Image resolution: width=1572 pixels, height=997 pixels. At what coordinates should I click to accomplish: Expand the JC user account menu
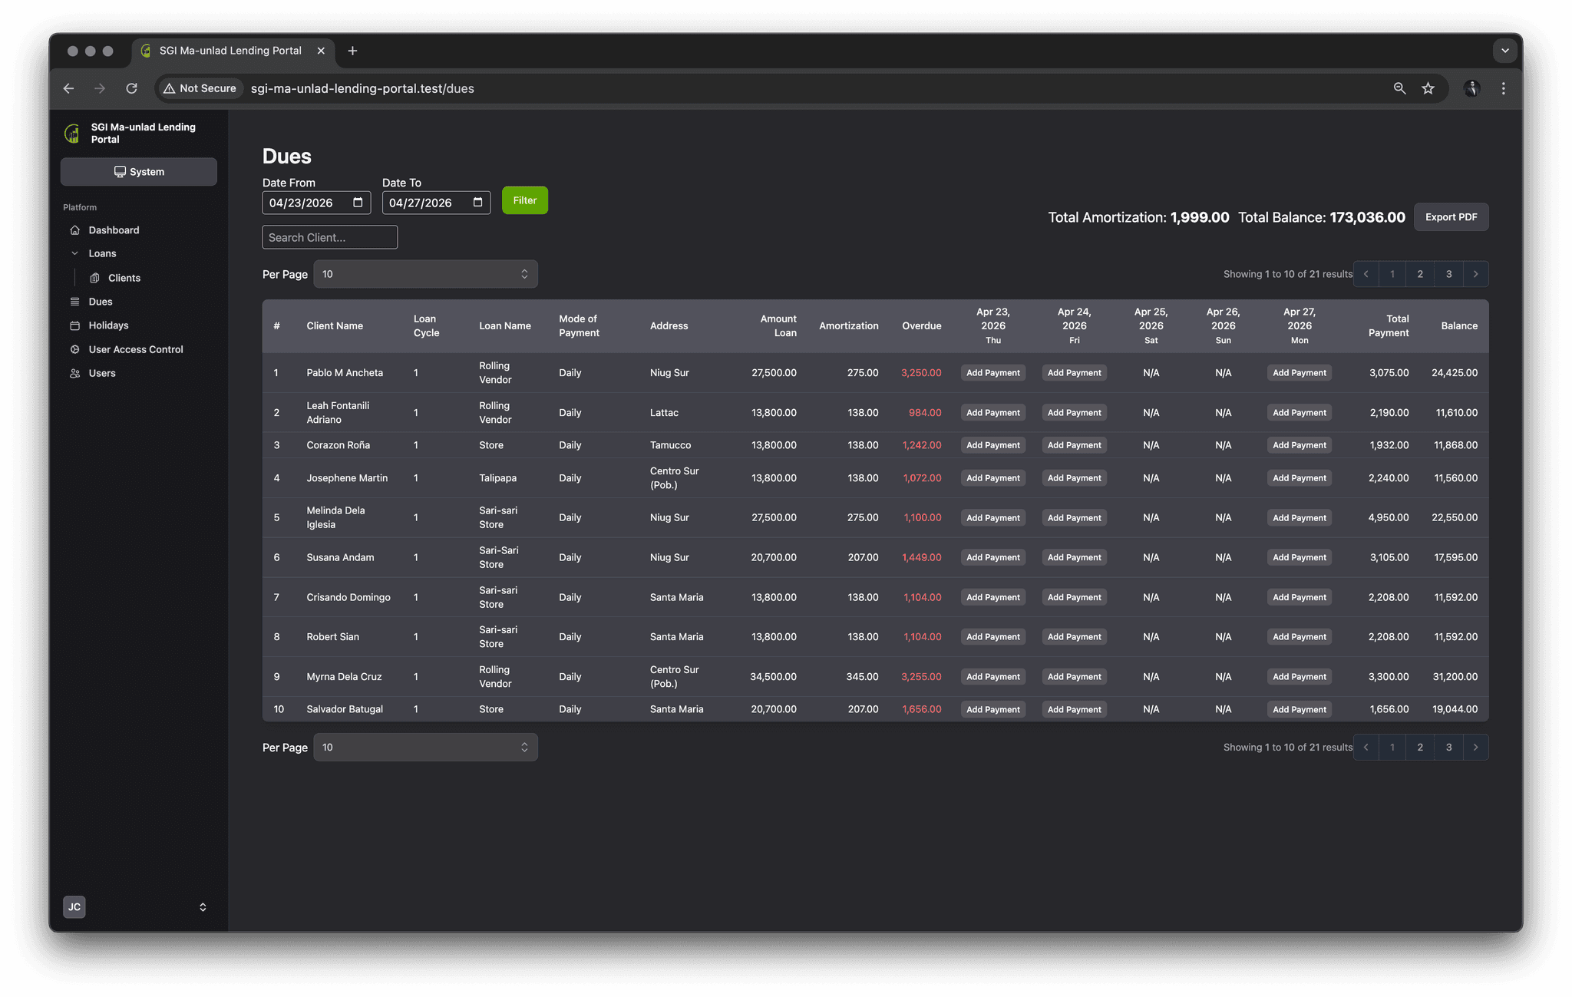203,907
